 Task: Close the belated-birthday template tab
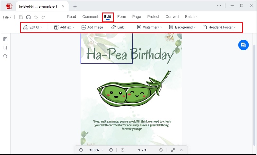click(63, 6)
